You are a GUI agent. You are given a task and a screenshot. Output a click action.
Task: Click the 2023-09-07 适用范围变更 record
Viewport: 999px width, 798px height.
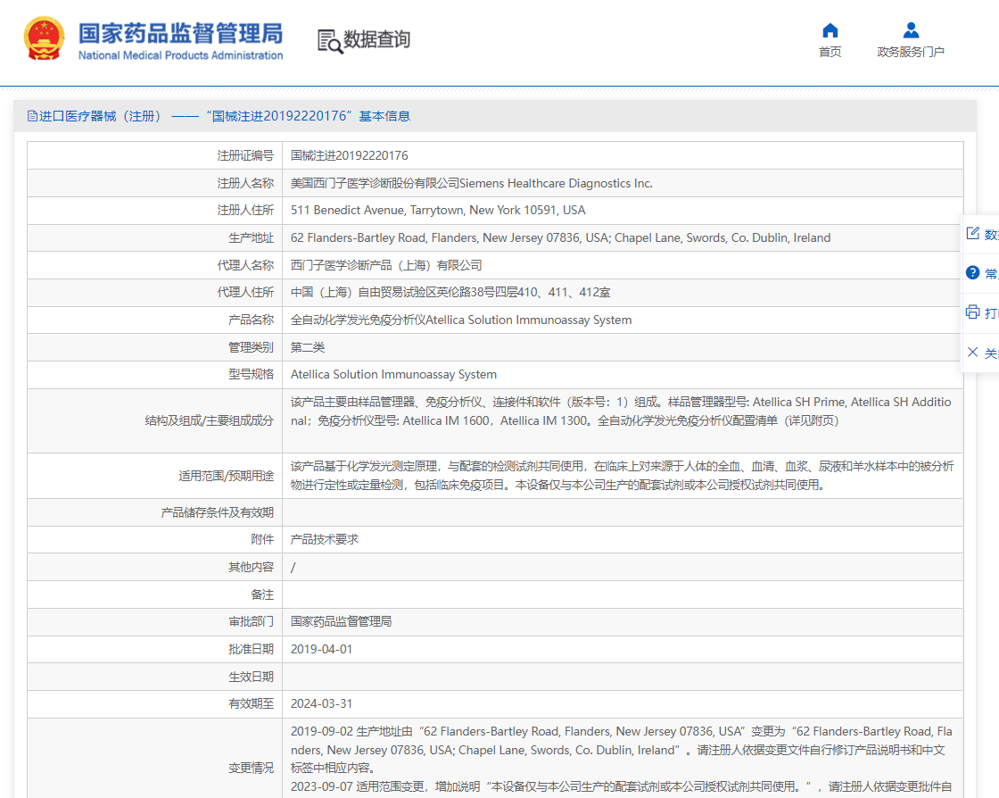click(x=621, y=786)
